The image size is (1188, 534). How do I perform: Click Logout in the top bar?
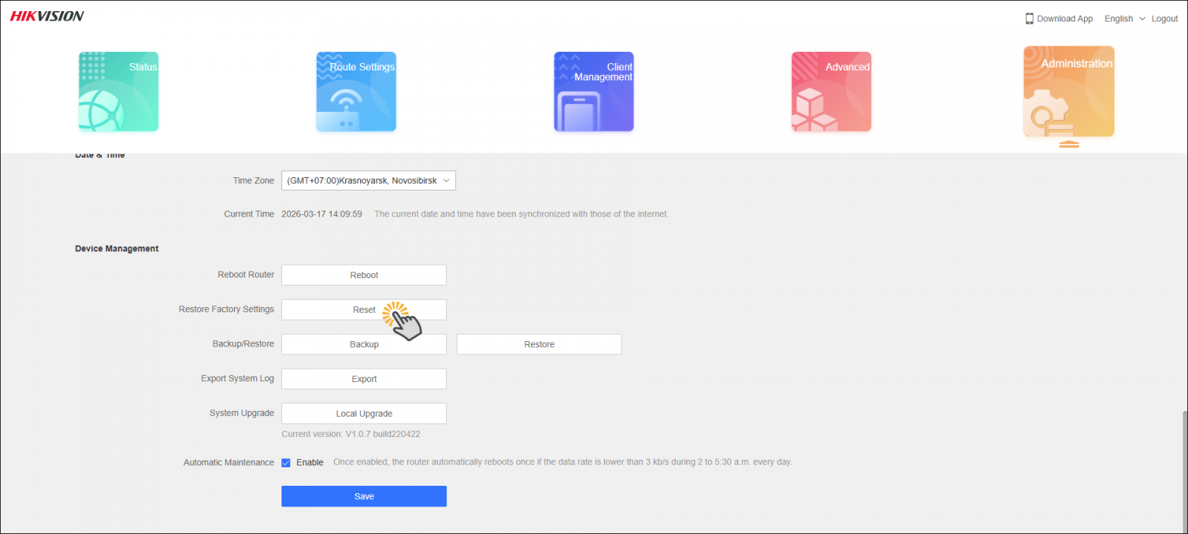click(x=1164, y=19)
